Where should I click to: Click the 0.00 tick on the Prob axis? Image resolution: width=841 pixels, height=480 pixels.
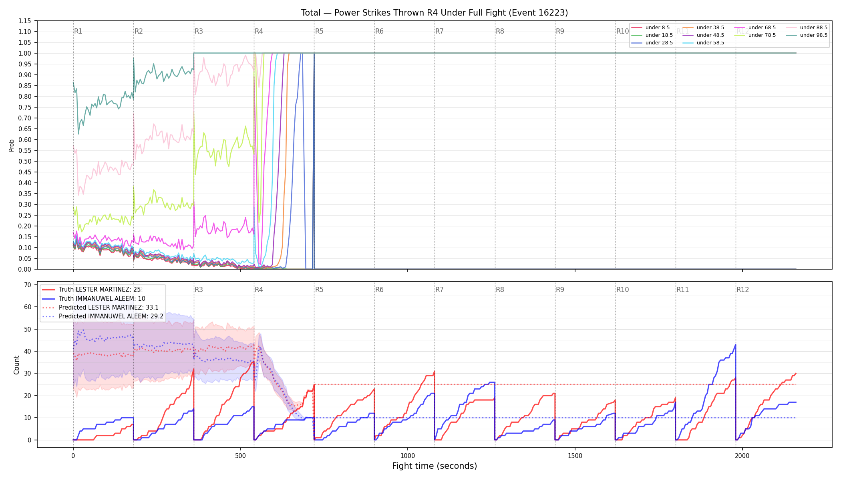click(25, 269)
